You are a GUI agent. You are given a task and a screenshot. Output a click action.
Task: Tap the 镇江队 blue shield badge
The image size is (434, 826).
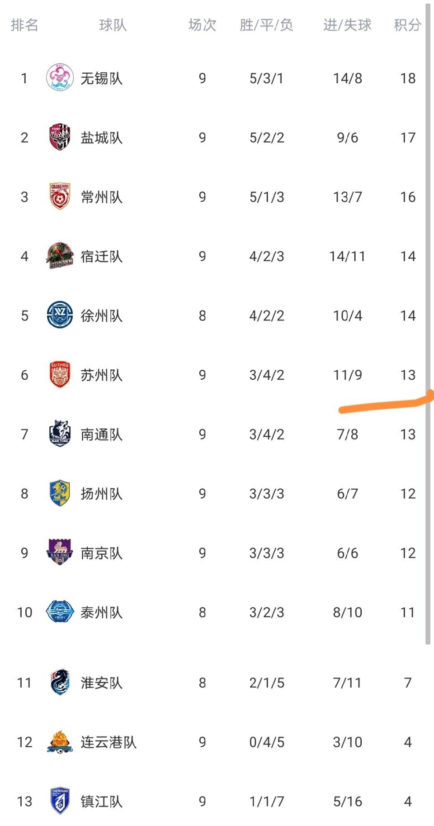[x=60, y=801]
